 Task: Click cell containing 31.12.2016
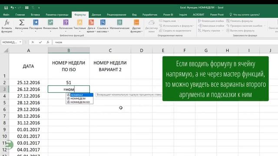click(28, 123)
